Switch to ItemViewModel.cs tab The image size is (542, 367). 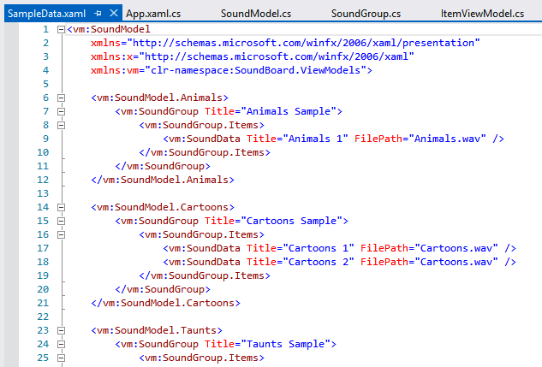(482, 14)
